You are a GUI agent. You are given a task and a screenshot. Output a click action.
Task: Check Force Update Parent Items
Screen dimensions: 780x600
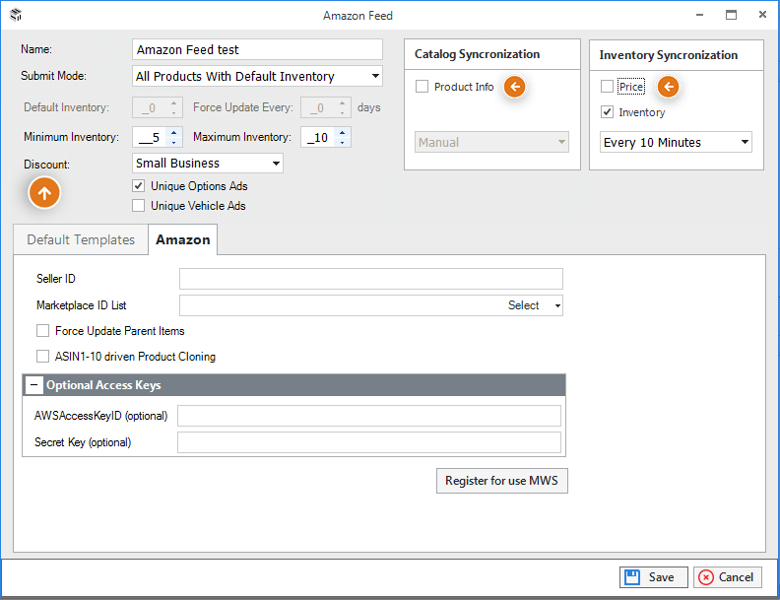[x=42, y=331]
